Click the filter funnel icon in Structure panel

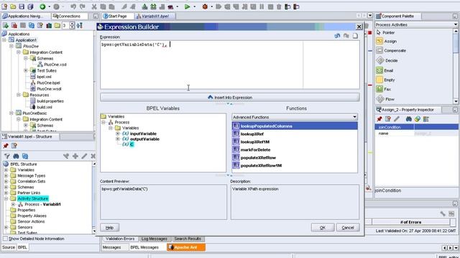click(7, 156)
